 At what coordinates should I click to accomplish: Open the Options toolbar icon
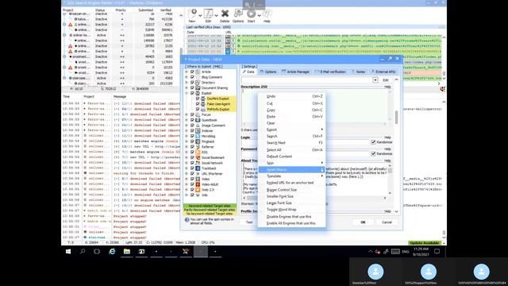238,14
